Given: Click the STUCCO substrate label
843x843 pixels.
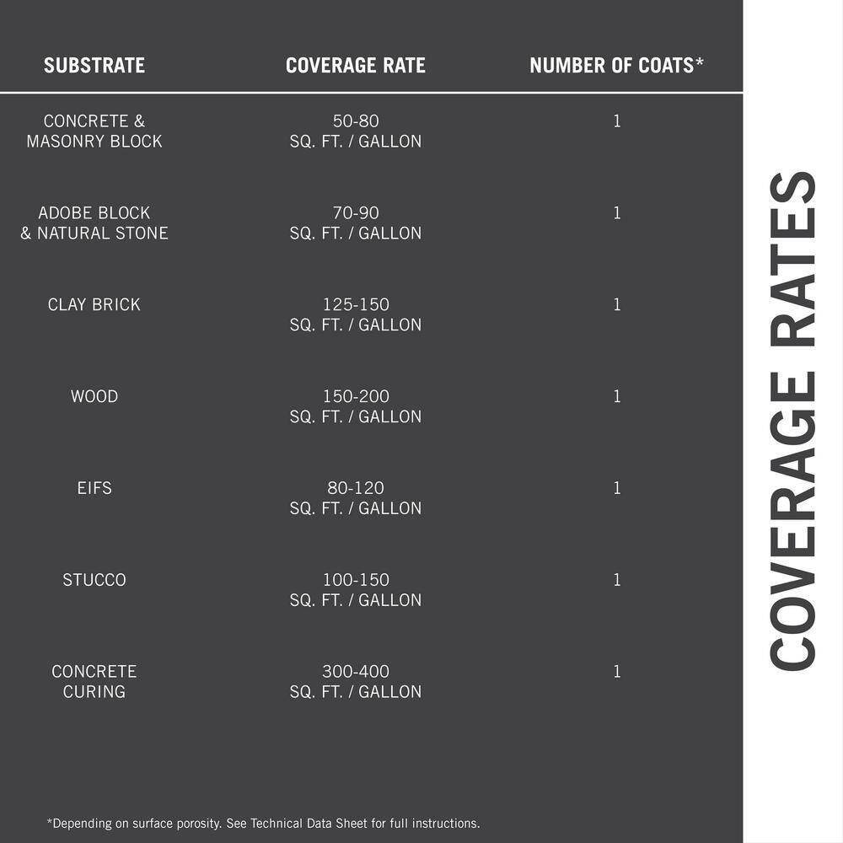Looking at the screenshot, I should tap(94, 580).
